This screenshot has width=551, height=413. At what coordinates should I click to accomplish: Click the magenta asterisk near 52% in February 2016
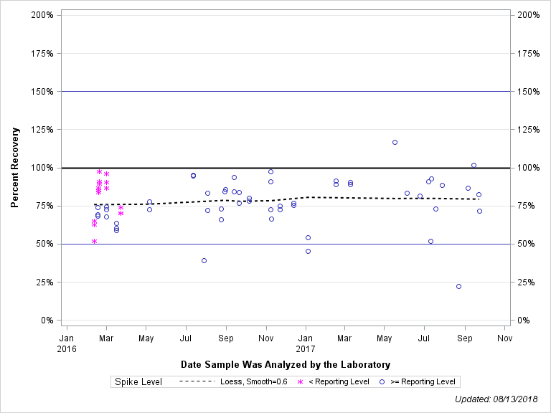coord(94,241)
